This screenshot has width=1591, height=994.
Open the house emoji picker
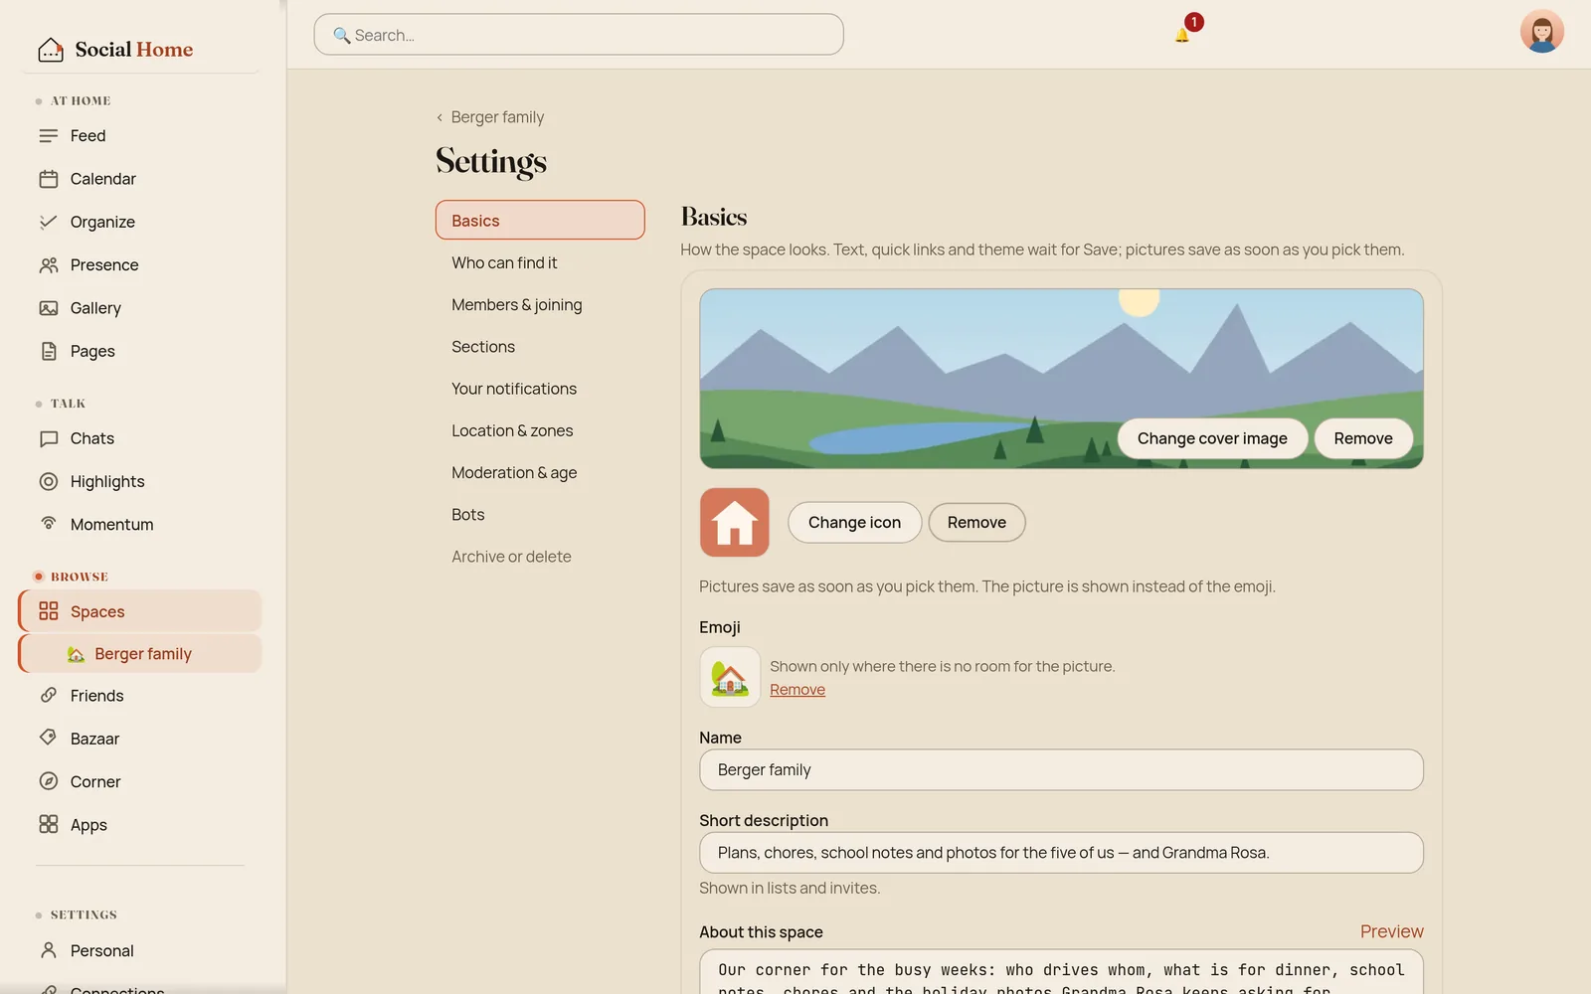(x=730, y=677)
